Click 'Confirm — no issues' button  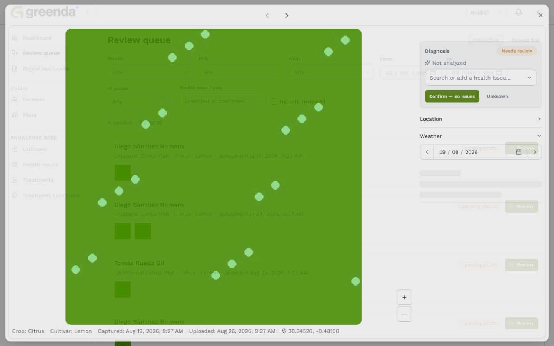click(x=452, y=96)
